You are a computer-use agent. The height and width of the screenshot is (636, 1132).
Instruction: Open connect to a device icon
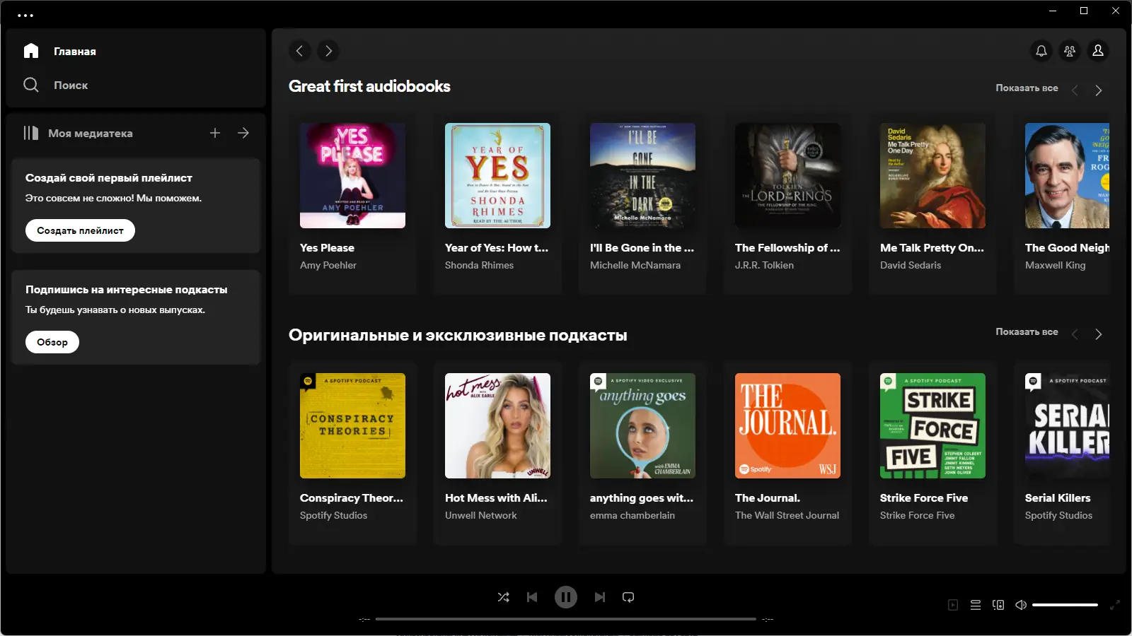tap(998, 605)
